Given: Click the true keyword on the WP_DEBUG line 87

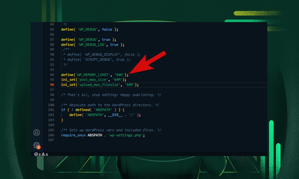Looking at the screenshot, I should 106,39.
